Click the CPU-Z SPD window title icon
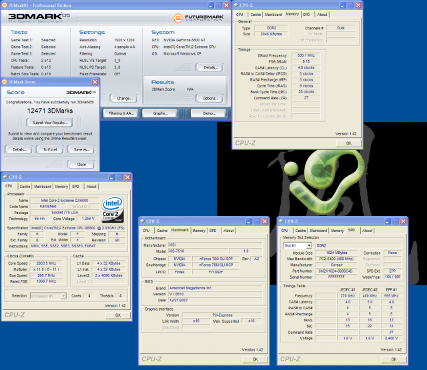The image size is (427, 370). pyautogui.click(x=281, y=221)
